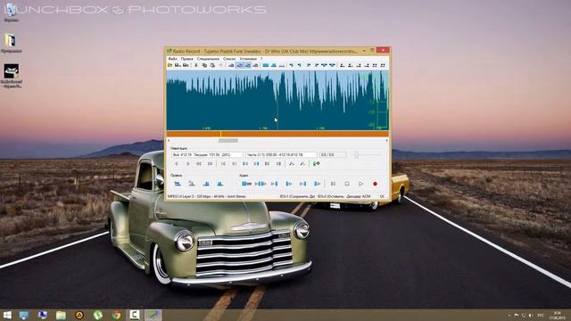Click the blue previous cut point button
The height and width of the screenshot is (321, 571).
[x=245, y=164]
